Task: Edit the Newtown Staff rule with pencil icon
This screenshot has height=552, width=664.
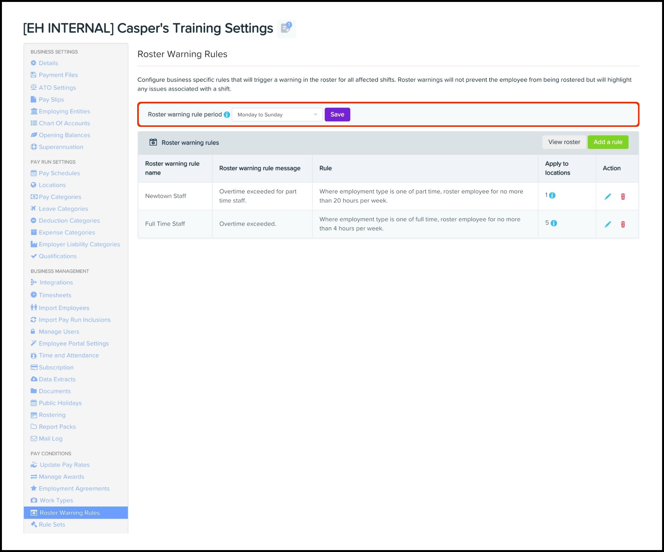Action: (x=608, y=196)
